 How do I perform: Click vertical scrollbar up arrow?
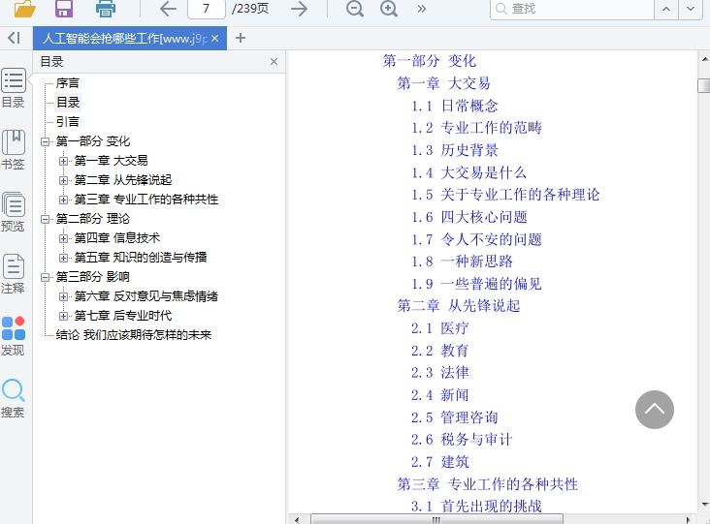[x=704, y=59]
